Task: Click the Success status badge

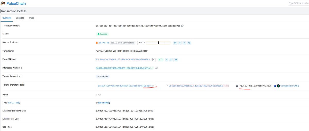Action: coord(102,34)
